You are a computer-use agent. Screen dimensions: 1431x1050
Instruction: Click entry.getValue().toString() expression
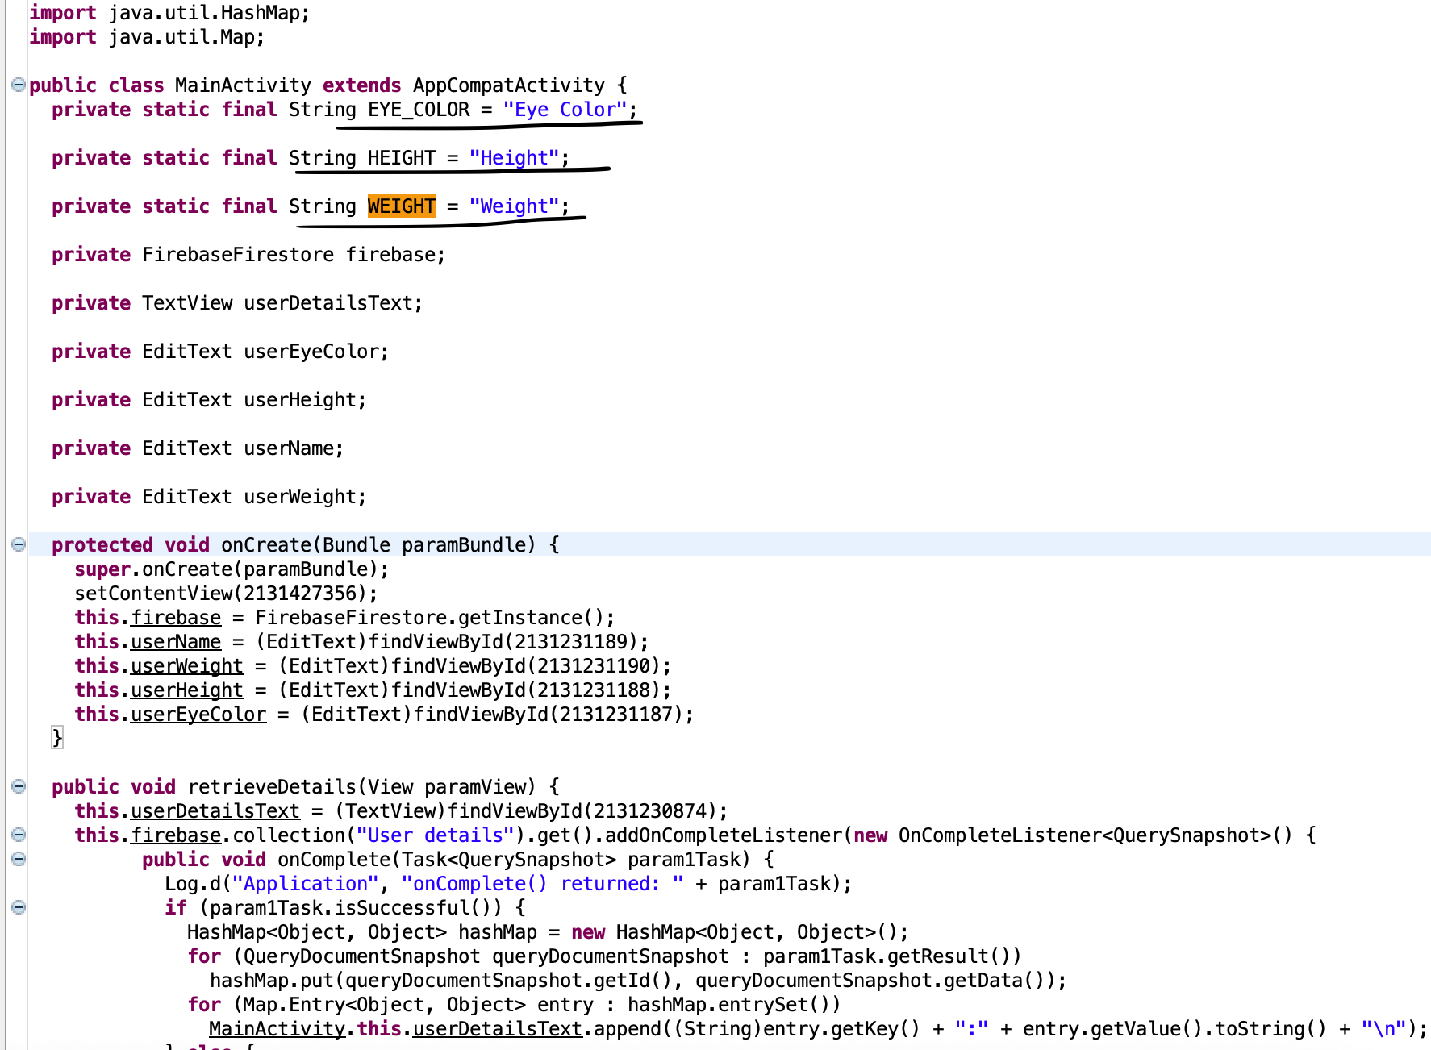(1174, 1029)
